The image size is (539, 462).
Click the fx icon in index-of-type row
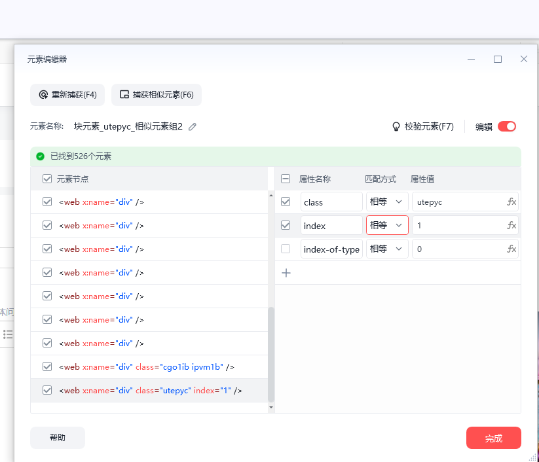click(x=511, y=249)
